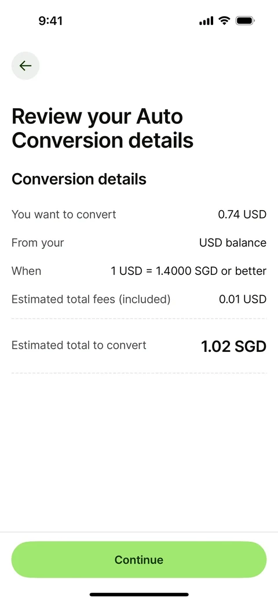Tap the 'Conversion details' section heading

coord(79,179)
